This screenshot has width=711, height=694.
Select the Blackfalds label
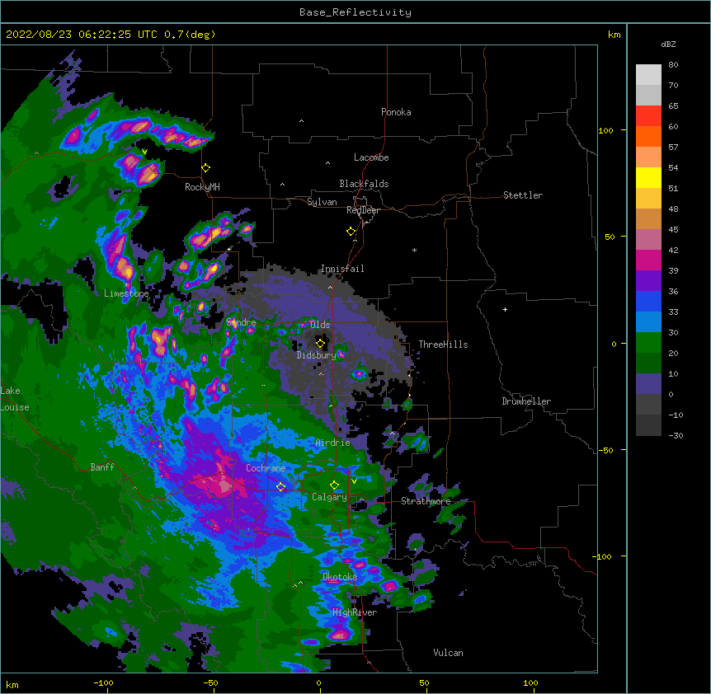pyautogui.click(x=364, y=184)
